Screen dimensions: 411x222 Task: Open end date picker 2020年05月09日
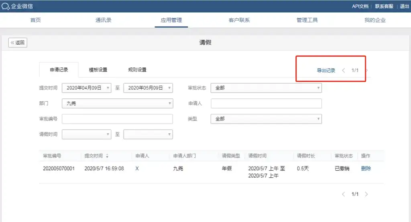tap(148, 88)
